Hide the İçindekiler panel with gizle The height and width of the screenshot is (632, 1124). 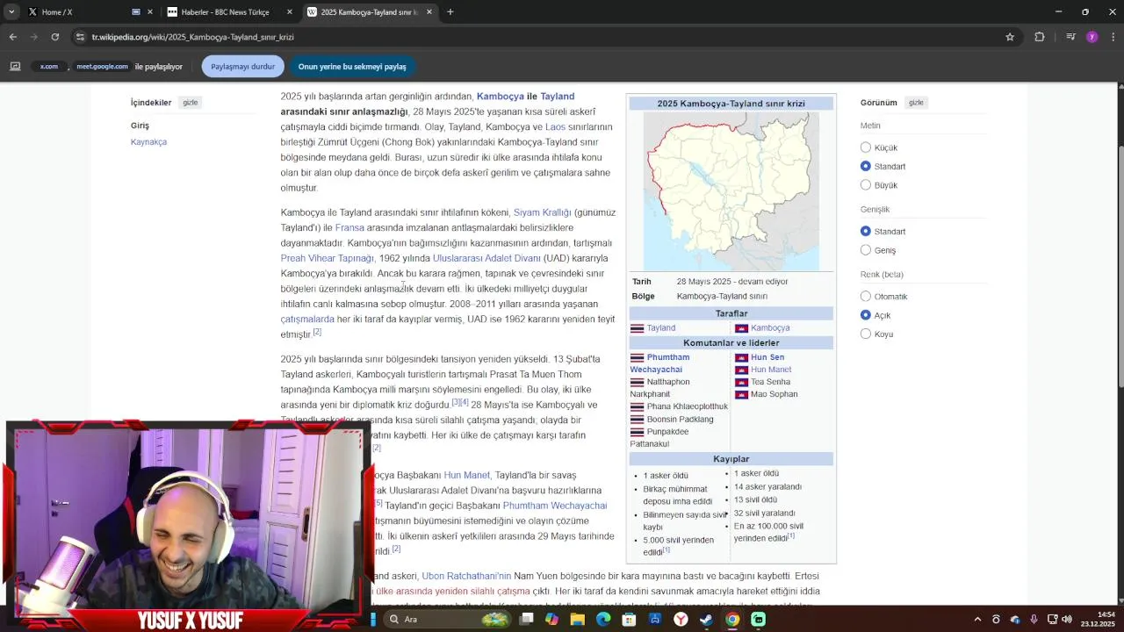point(190,103)
